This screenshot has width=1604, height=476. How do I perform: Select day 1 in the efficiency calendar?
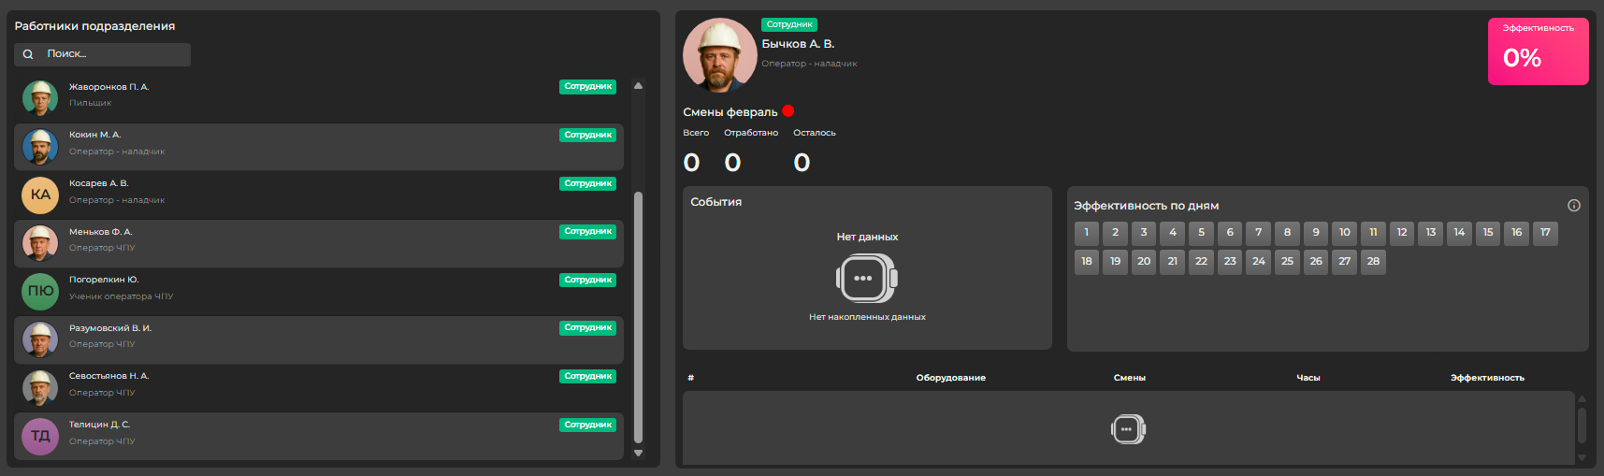coord(1086,233)
